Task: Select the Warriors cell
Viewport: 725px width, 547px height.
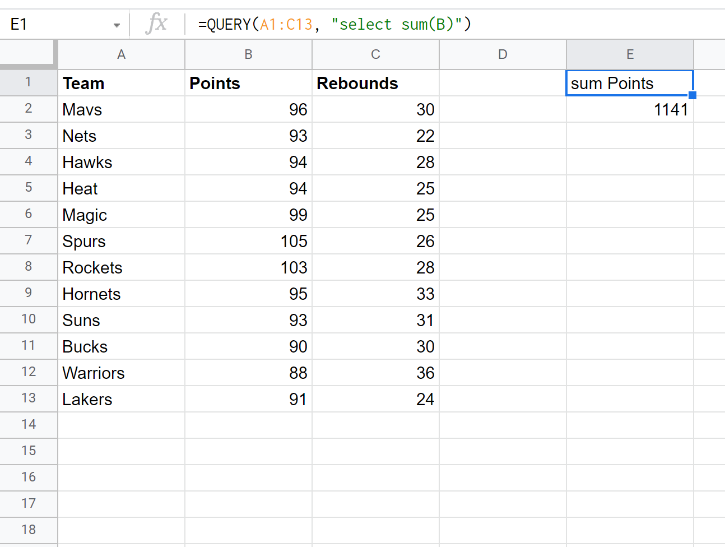Action: [121, 373]
